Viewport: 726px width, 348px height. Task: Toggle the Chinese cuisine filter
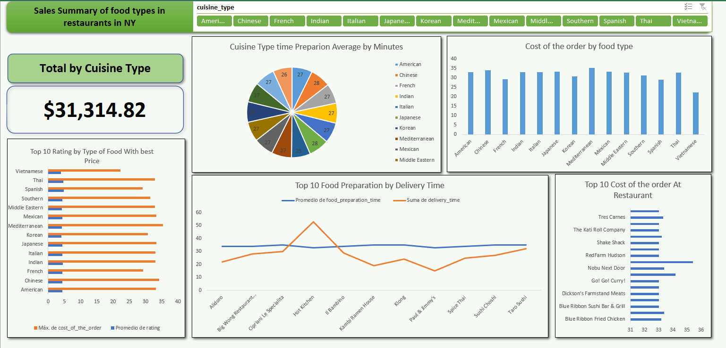click(x=250, y=21)
